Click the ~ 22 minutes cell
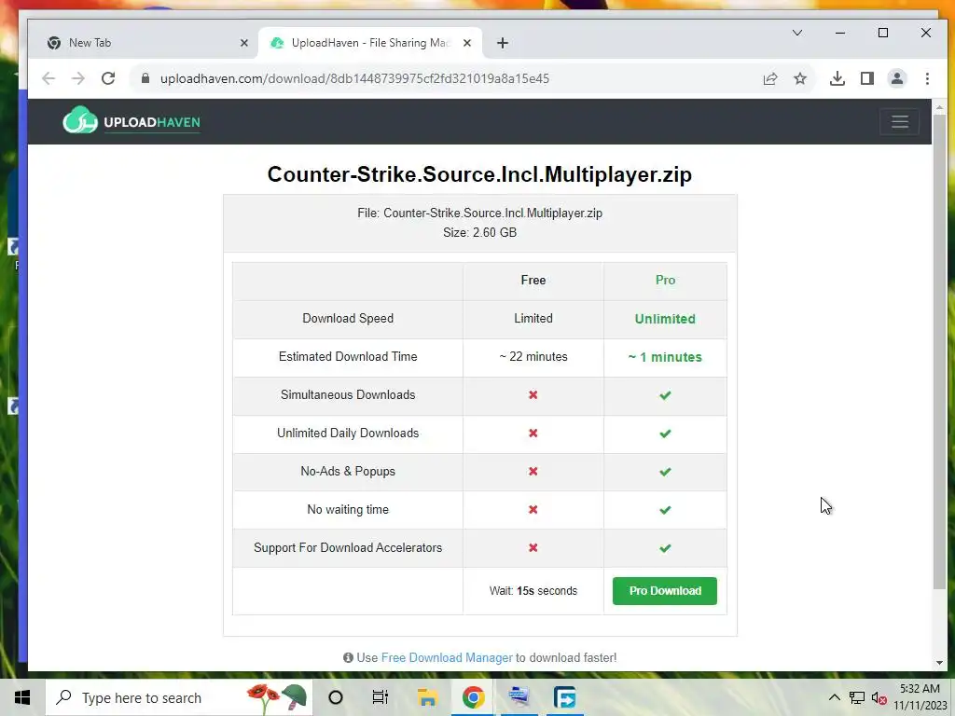 pos(533,357)
